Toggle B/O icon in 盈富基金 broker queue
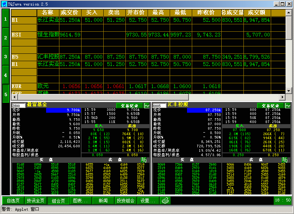 tap(144, 160)
